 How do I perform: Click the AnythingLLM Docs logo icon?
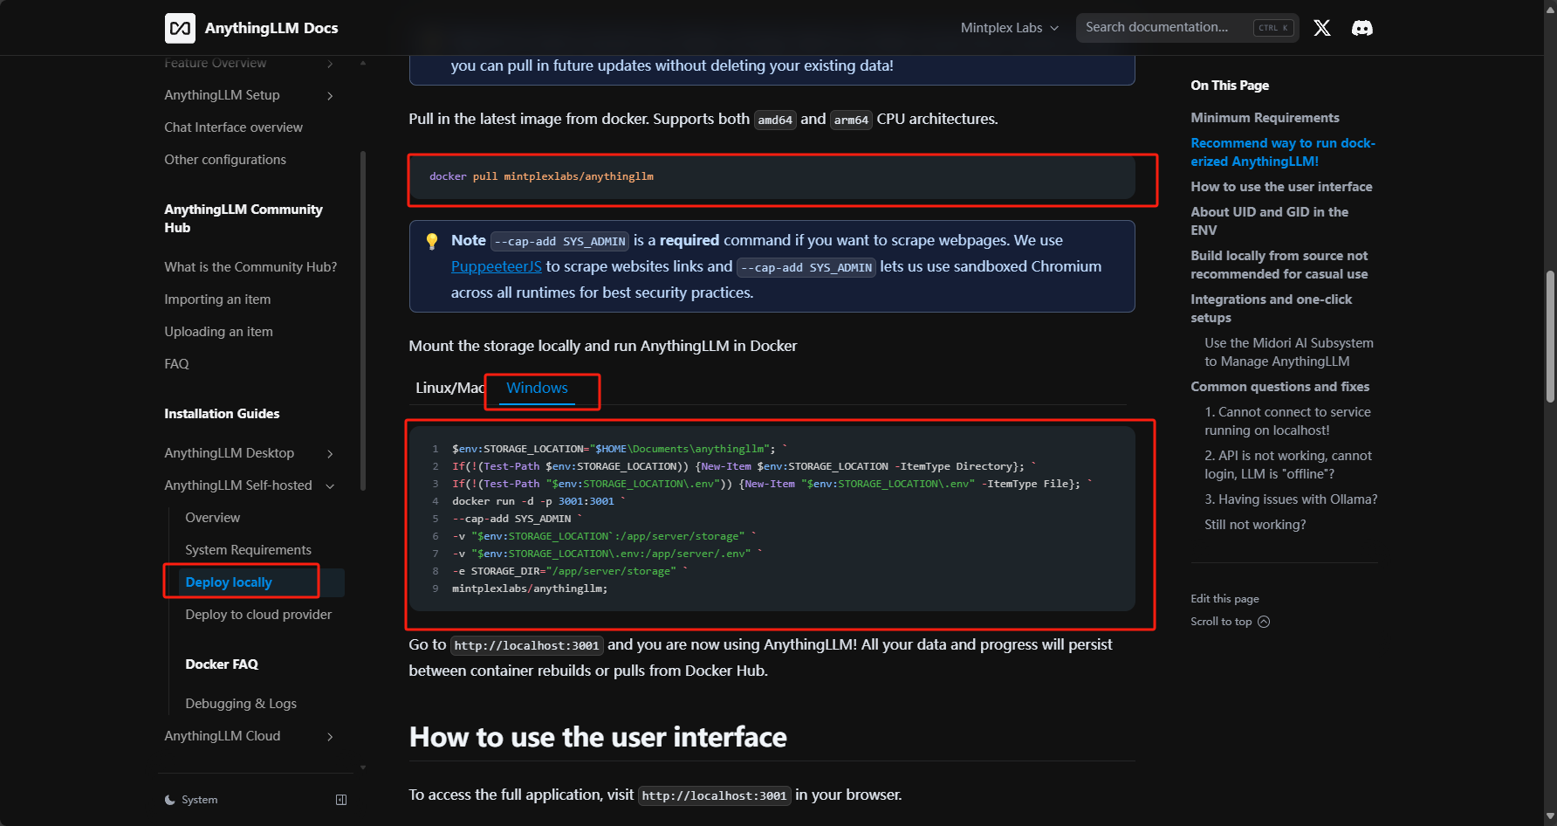pos(180,28)
